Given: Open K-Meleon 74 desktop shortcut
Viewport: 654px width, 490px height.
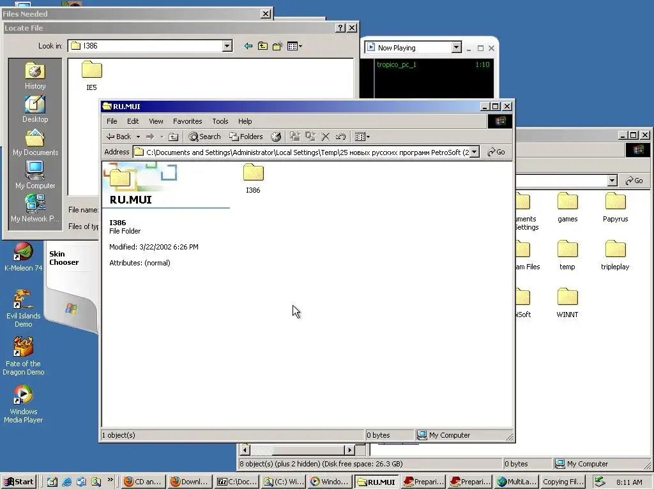Looking at the screenshot, I should point(24,258).
